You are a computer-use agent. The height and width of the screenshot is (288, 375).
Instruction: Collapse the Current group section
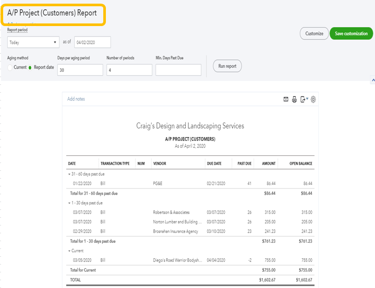(x=70, y=251)
